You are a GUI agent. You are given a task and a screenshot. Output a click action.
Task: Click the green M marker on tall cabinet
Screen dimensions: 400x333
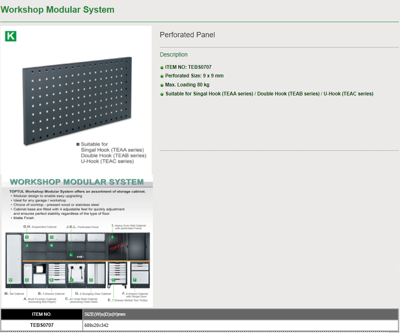pyautogui.click(x=11, y=280)
